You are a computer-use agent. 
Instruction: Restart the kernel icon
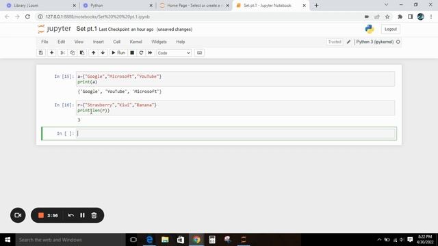point(141,53)
